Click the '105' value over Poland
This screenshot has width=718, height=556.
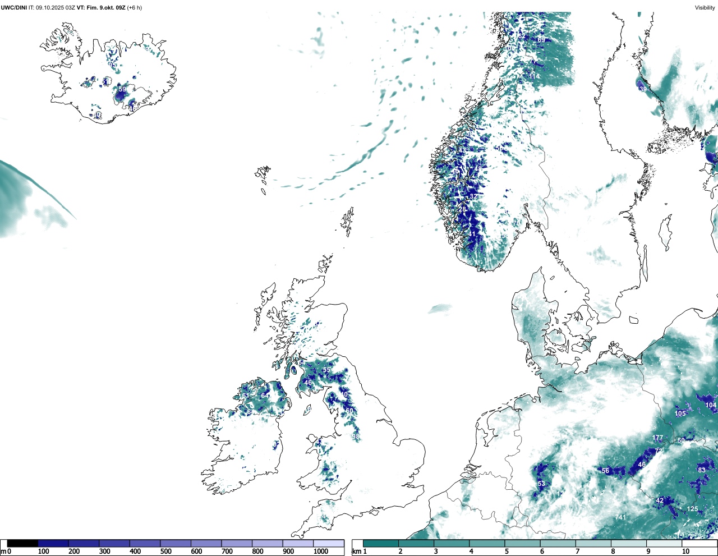tap(680, 413)
